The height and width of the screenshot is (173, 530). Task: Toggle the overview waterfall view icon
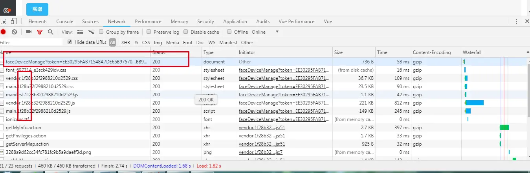[91, 32]
